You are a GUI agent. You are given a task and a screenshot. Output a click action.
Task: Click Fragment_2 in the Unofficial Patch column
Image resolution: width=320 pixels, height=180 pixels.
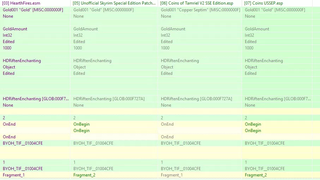84,175
